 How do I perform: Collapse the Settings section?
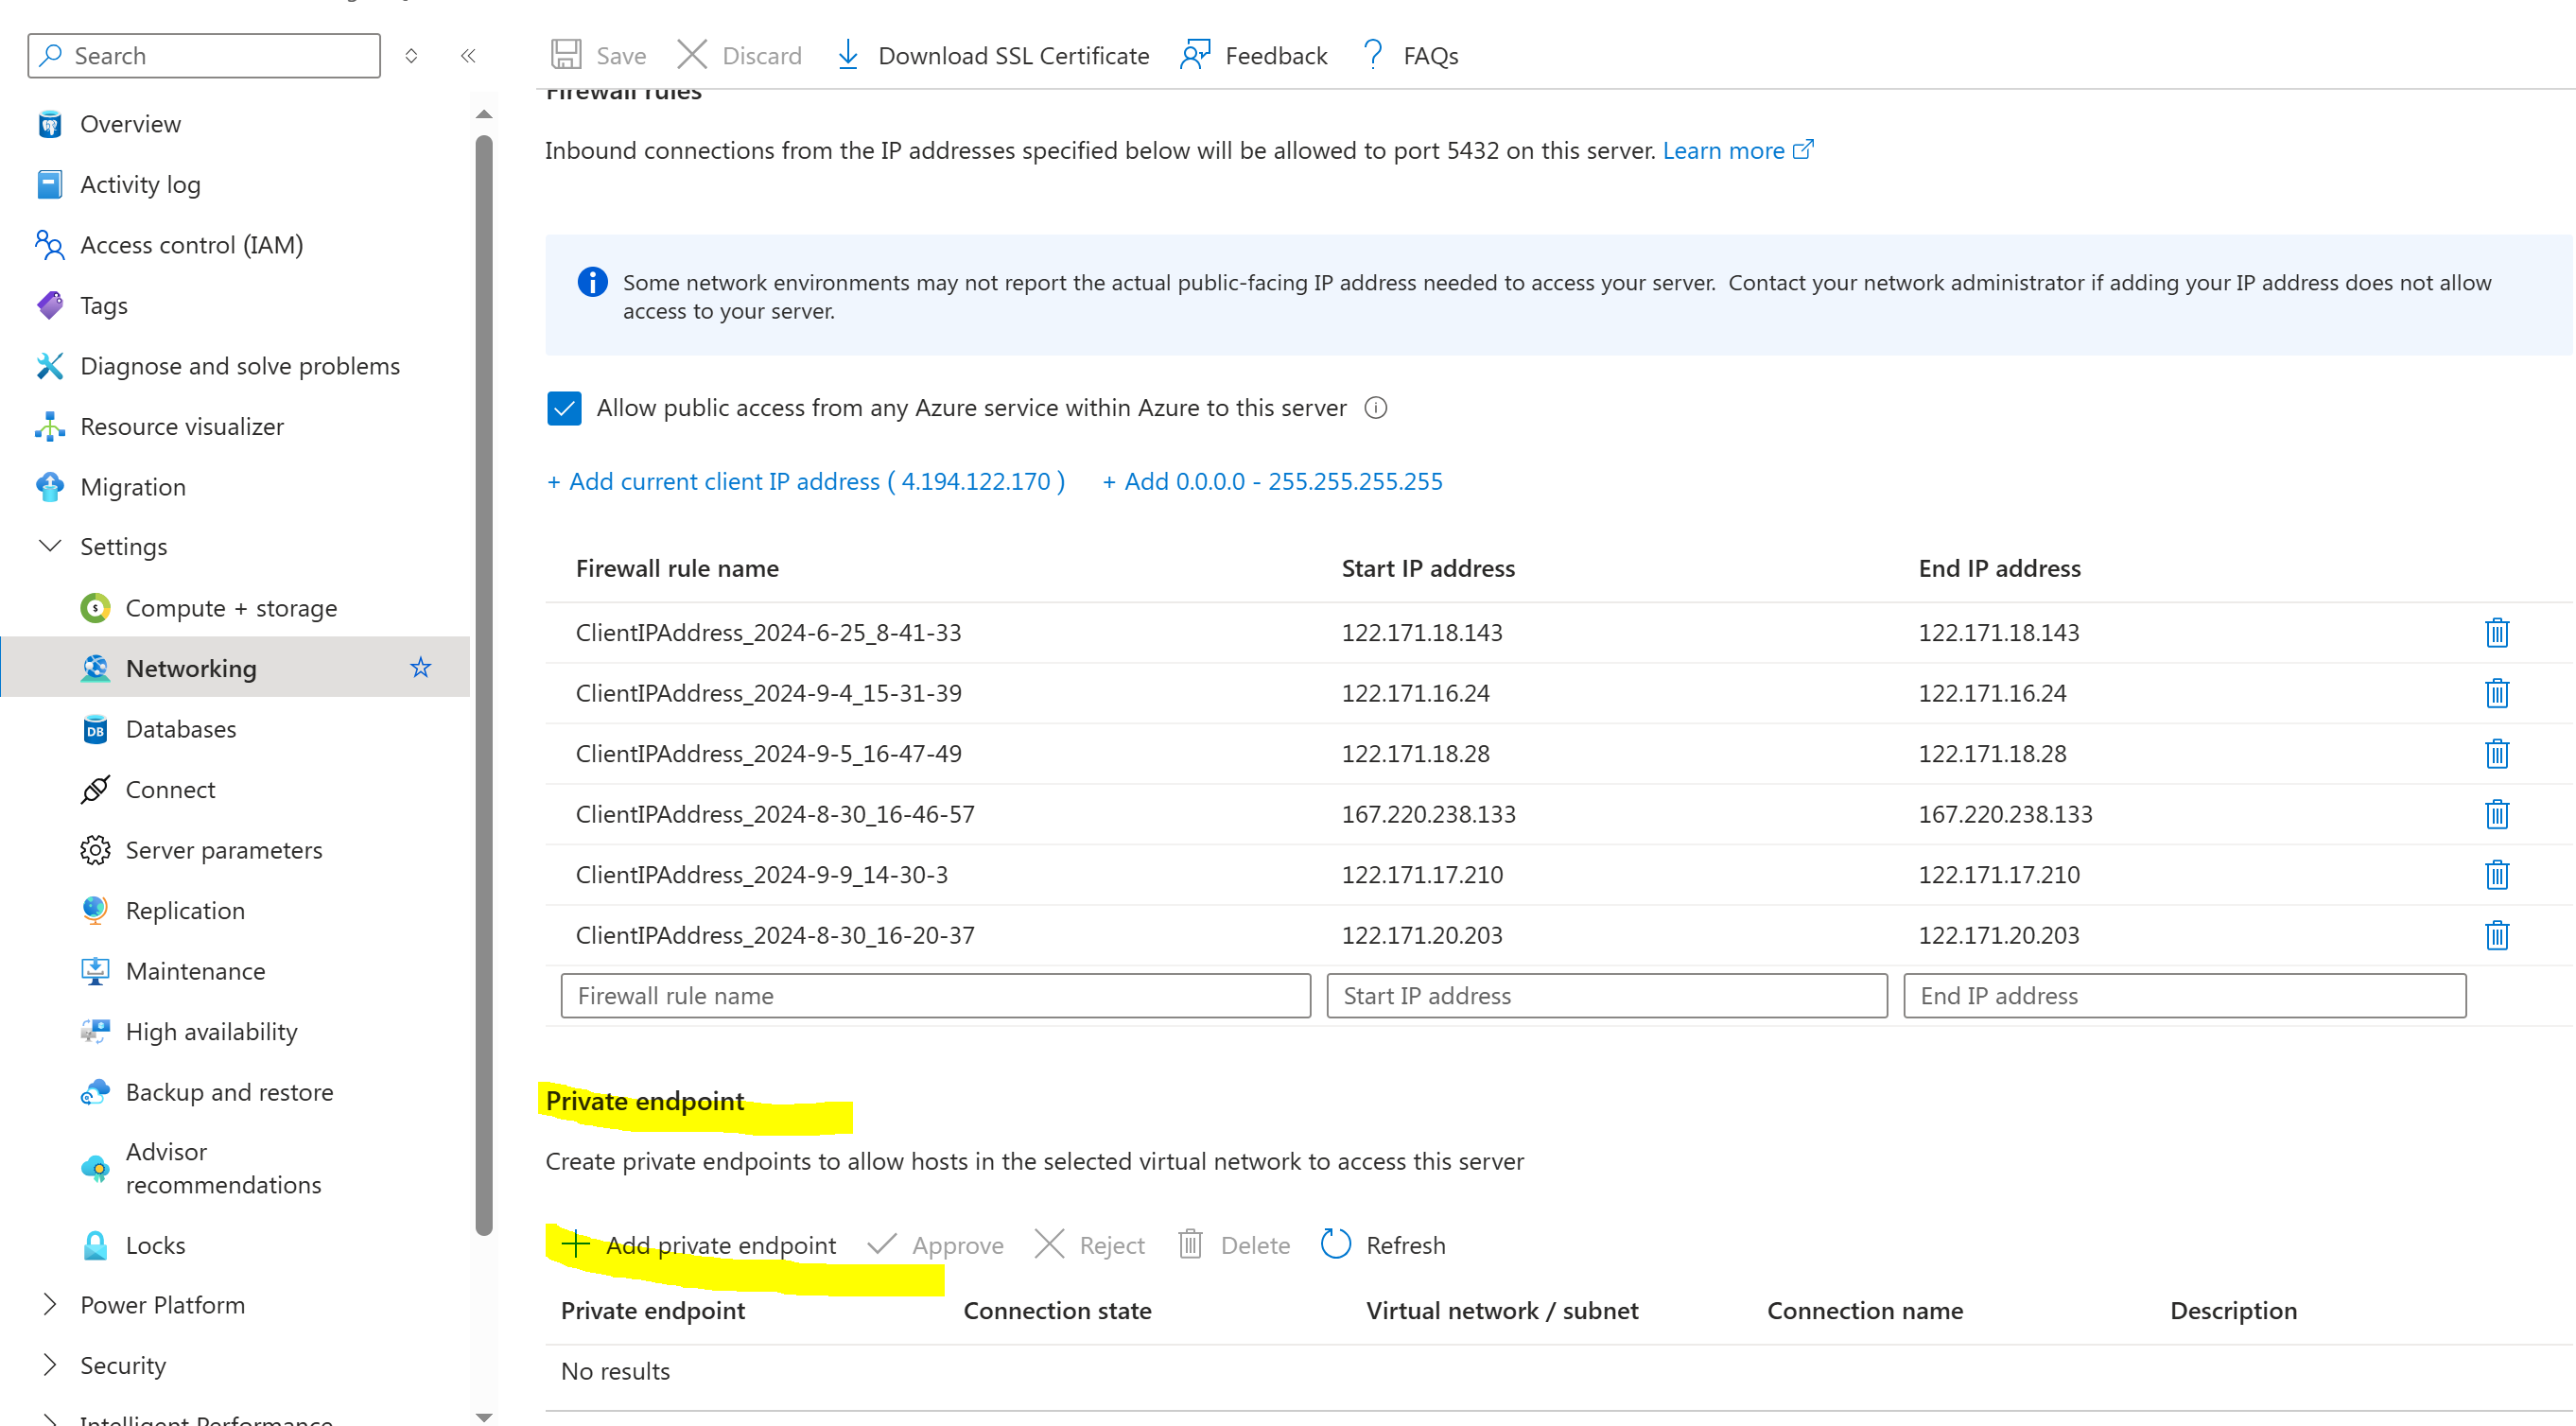point(49,546)
